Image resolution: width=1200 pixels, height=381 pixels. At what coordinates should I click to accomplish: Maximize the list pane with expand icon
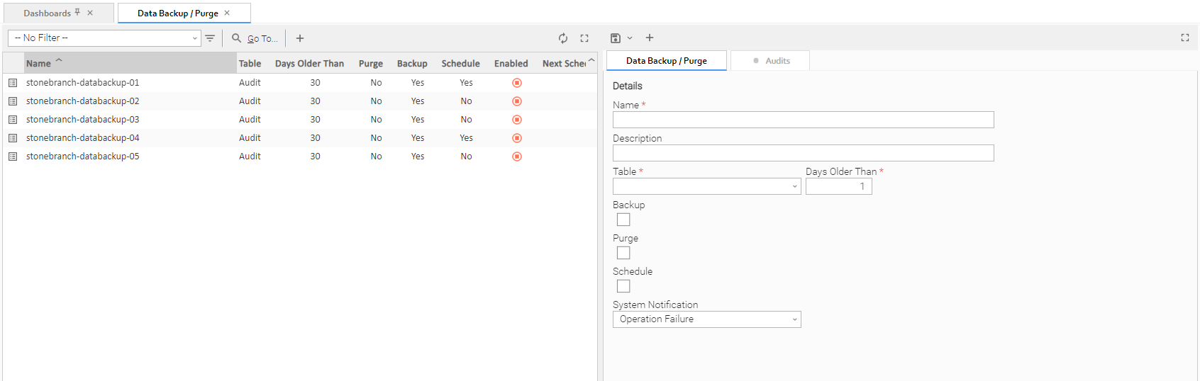(584, 38)
